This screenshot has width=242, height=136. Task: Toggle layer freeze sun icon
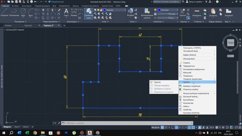[x=98, y=10]
